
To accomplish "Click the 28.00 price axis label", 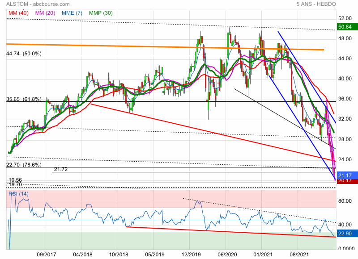I will [x=345, y=139].
